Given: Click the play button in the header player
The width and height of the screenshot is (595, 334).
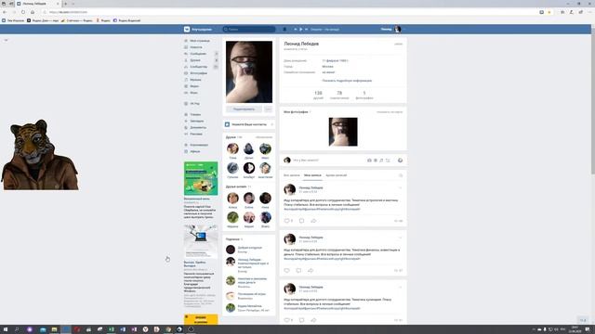Looking at the screenshot, I should [x=301, y=29].
